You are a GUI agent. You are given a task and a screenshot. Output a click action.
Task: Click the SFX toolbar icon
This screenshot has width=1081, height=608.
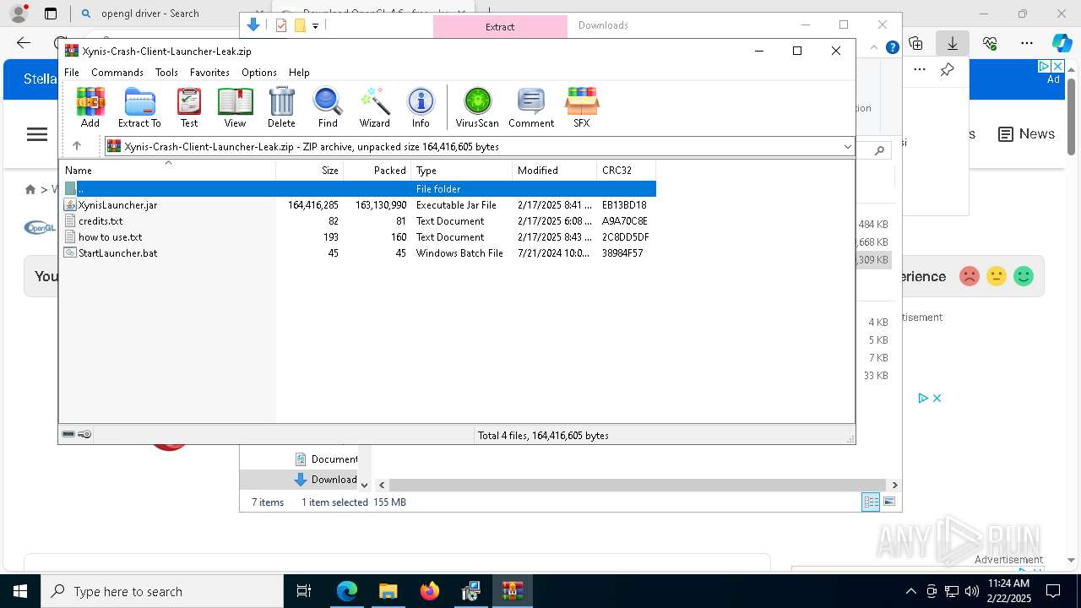[582, 107]
